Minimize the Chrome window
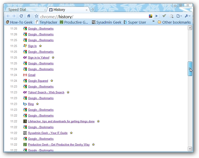 pyautogui.click(x=175, y=6)
